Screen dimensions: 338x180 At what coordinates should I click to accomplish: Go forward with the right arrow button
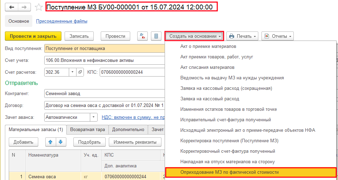point(24,7)
